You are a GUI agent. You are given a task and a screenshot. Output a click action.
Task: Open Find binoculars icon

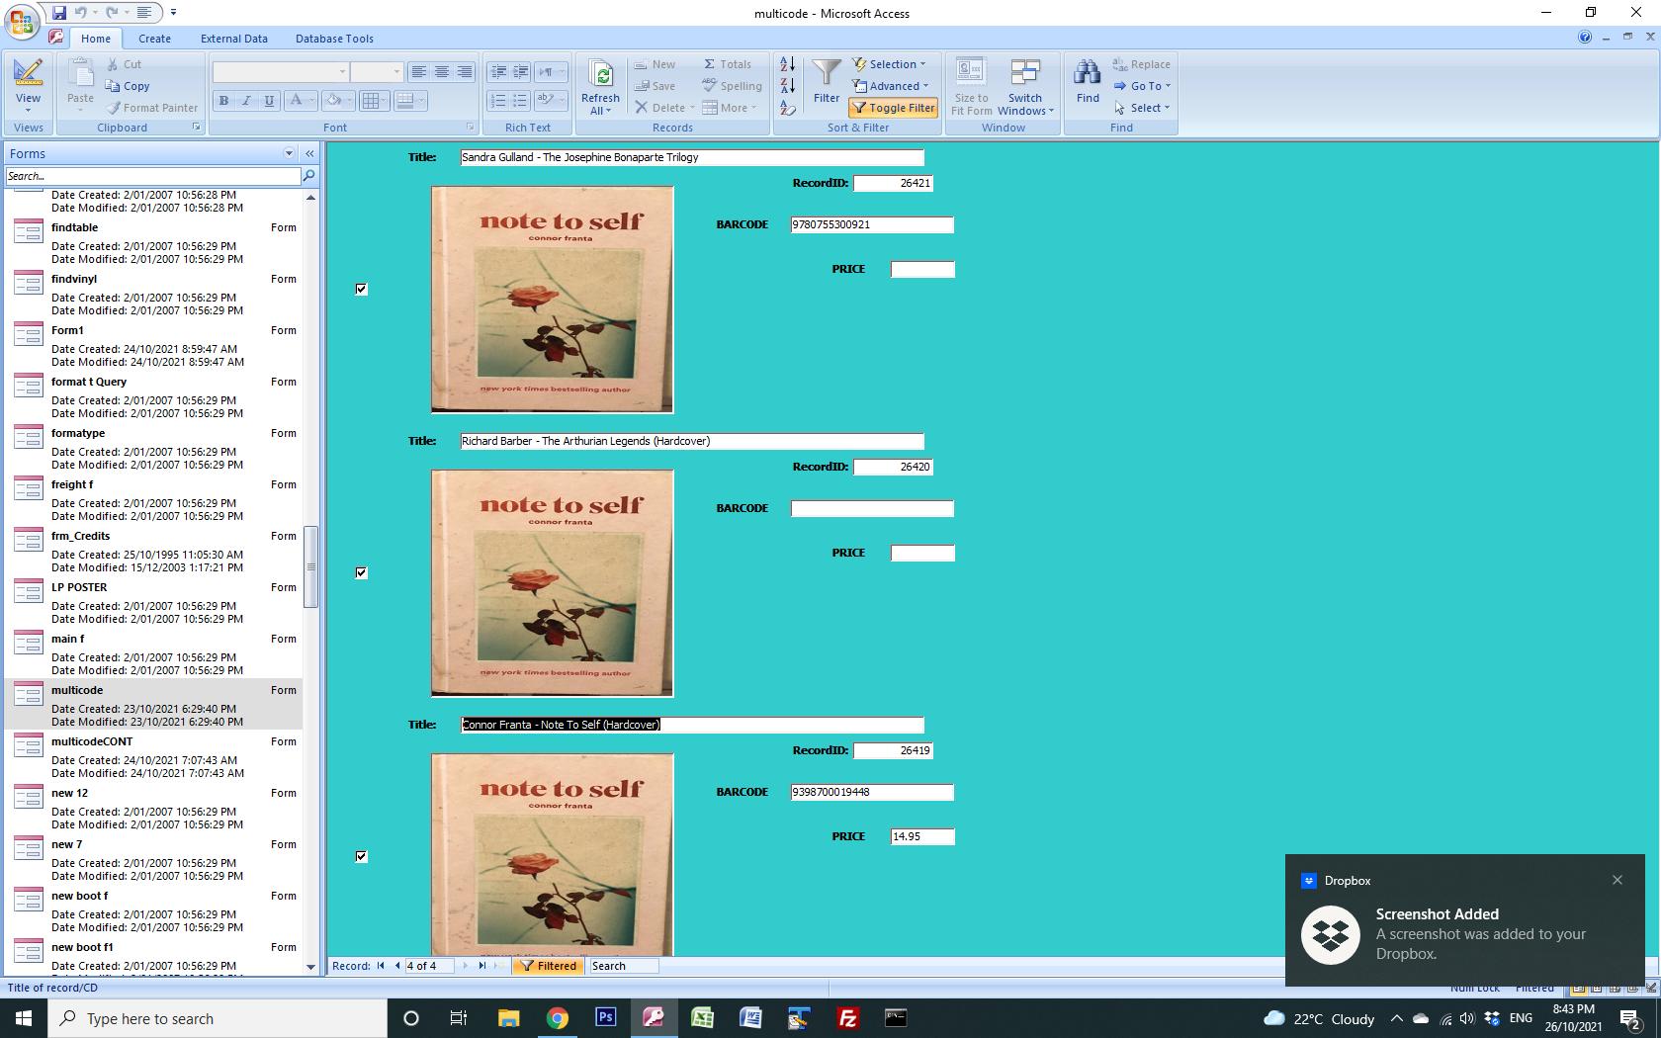(x=1088, y=73)
